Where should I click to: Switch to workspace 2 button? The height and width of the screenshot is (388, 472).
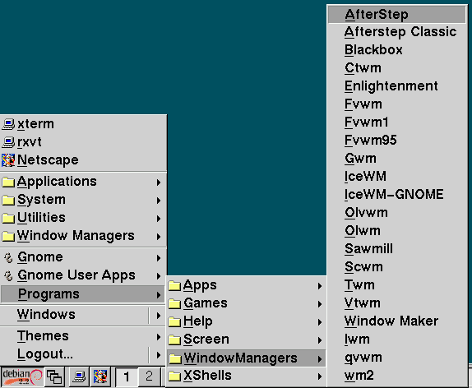point(149,376)
